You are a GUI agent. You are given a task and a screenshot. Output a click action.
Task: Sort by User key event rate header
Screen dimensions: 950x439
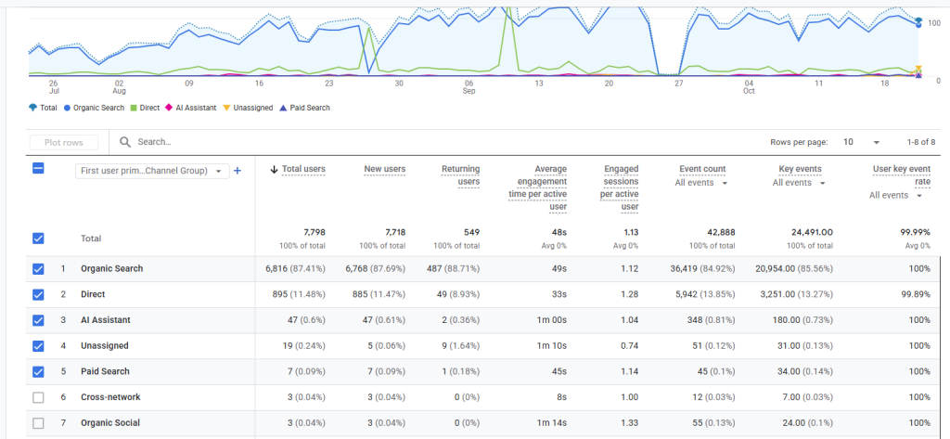(x=902, y=175)
